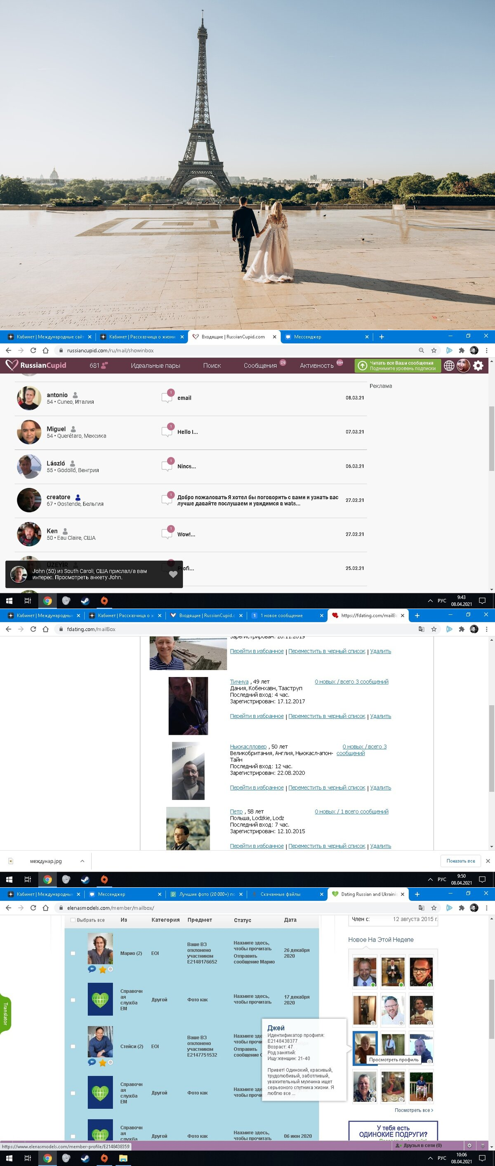Image resolution: width=495 pixels, height=1166 pixels.
Task: Reload the fdating.com mailbox page
Action: pos(33,629)
